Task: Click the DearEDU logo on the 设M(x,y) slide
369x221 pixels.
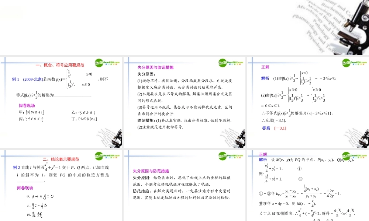Action: pyautogui.click(x=354, y=156)
